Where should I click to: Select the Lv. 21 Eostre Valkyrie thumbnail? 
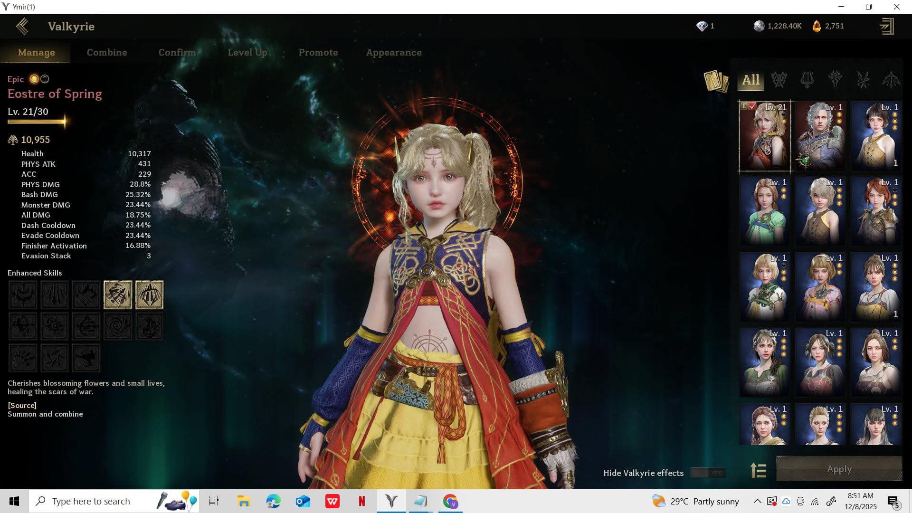[x=765, y=136]
